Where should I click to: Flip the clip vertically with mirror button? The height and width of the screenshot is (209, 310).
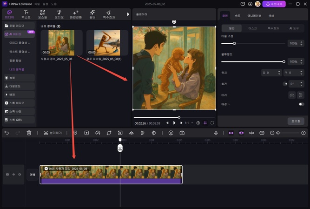click(x=301, y=95)
